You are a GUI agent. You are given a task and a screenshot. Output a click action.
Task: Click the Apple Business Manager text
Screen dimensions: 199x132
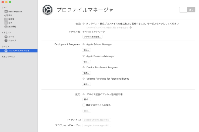point(100,56)
